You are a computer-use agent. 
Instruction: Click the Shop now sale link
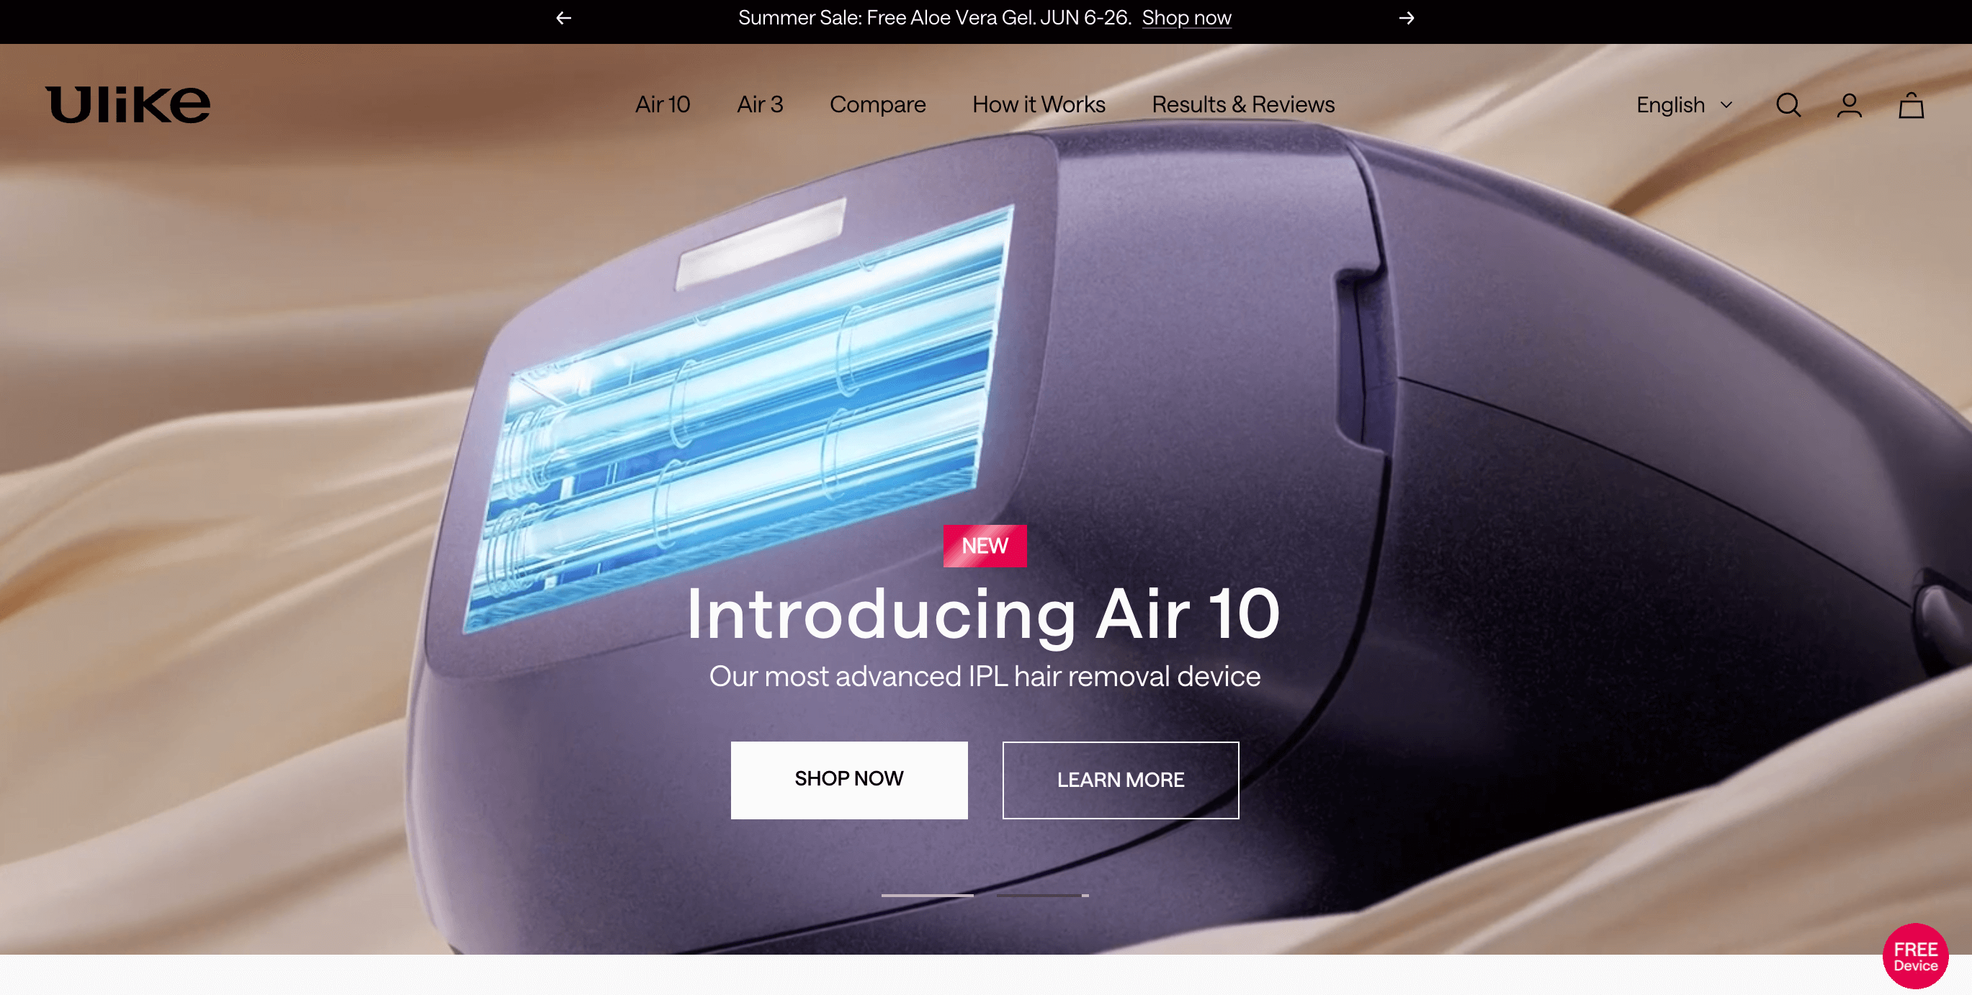1186,18
